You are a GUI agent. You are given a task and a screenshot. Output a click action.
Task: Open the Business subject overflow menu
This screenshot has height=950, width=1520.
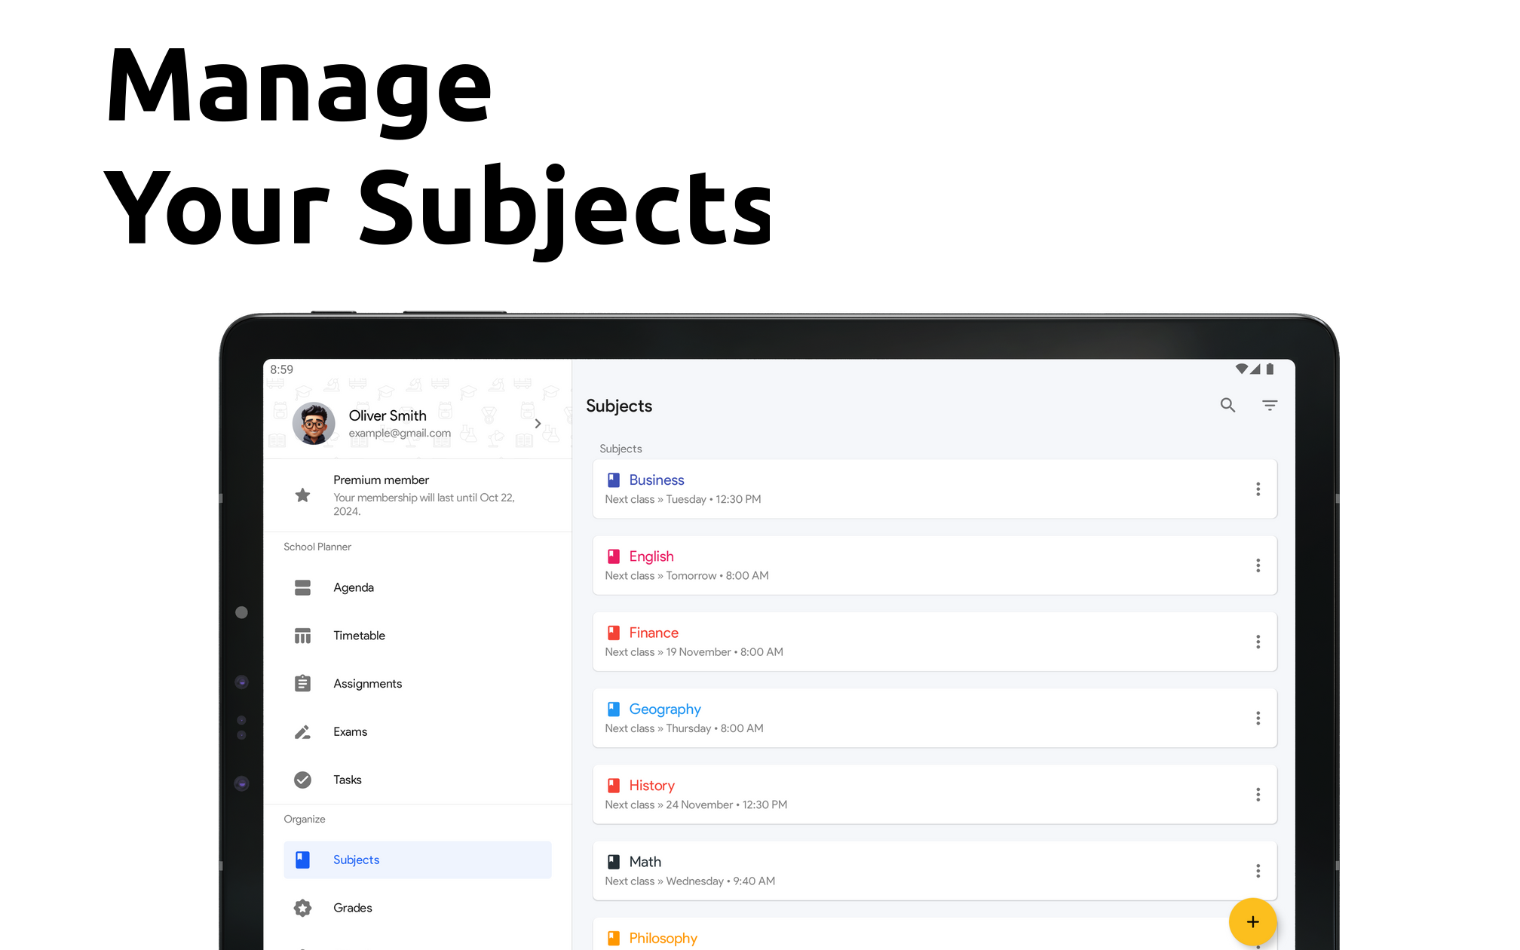(x=1258, y=489)
